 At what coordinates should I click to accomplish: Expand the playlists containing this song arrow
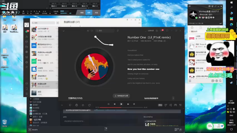(x=173, y=98)
